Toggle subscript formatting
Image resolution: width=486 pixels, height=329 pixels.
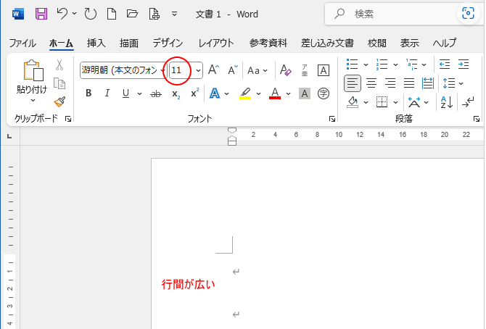pos(176,93)
